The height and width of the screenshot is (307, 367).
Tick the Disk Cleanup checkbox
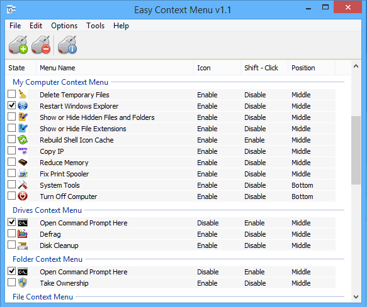tap(11, 245)
